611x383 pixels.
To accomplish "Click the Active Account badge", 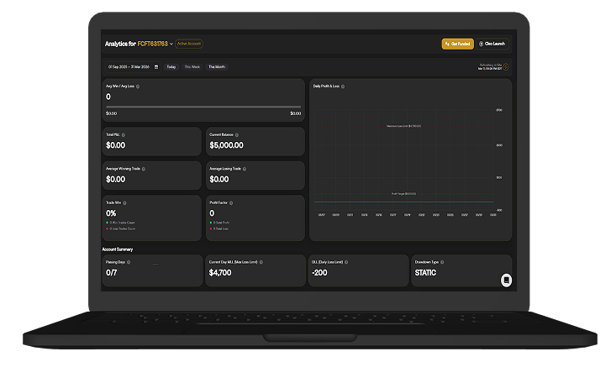I will click(x=189, y=44).
